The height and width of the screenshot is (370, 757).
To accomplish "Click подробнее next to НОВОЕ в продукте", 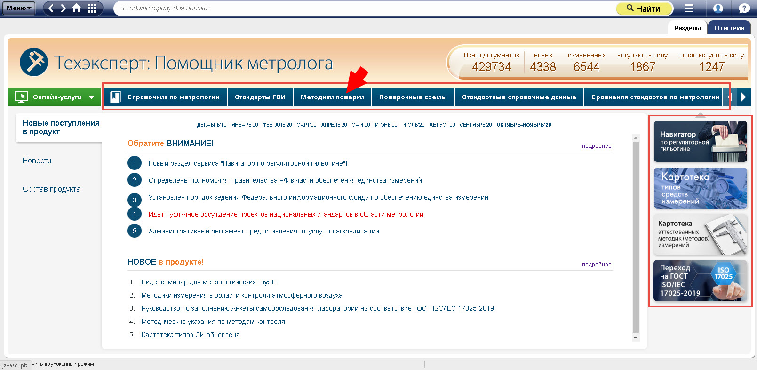I will click(597, 265).
